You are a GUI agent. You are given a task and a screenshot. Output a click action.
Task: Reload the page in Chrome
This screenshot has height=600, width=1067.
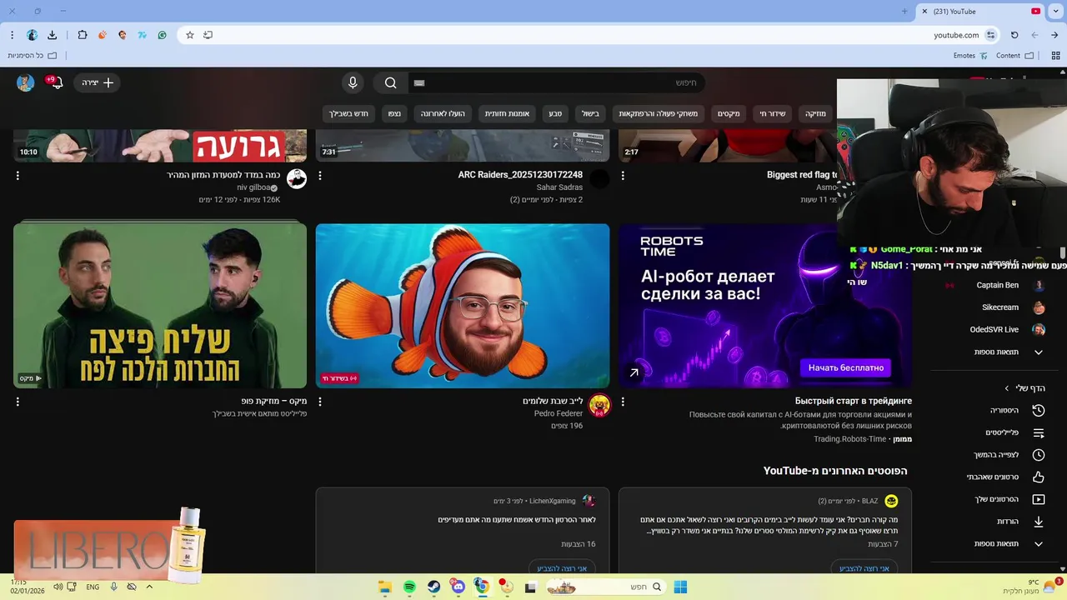point(1014,35)
